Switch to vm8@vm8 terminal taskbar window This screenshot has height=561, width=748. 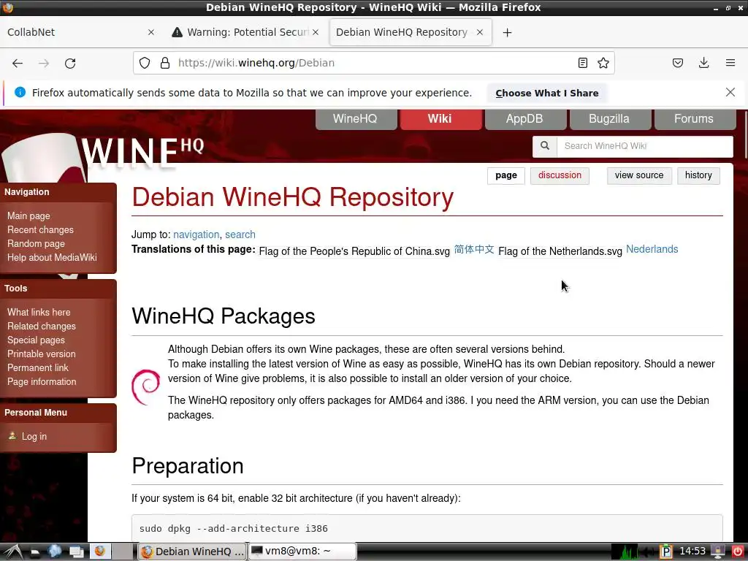tap(302, 552)
